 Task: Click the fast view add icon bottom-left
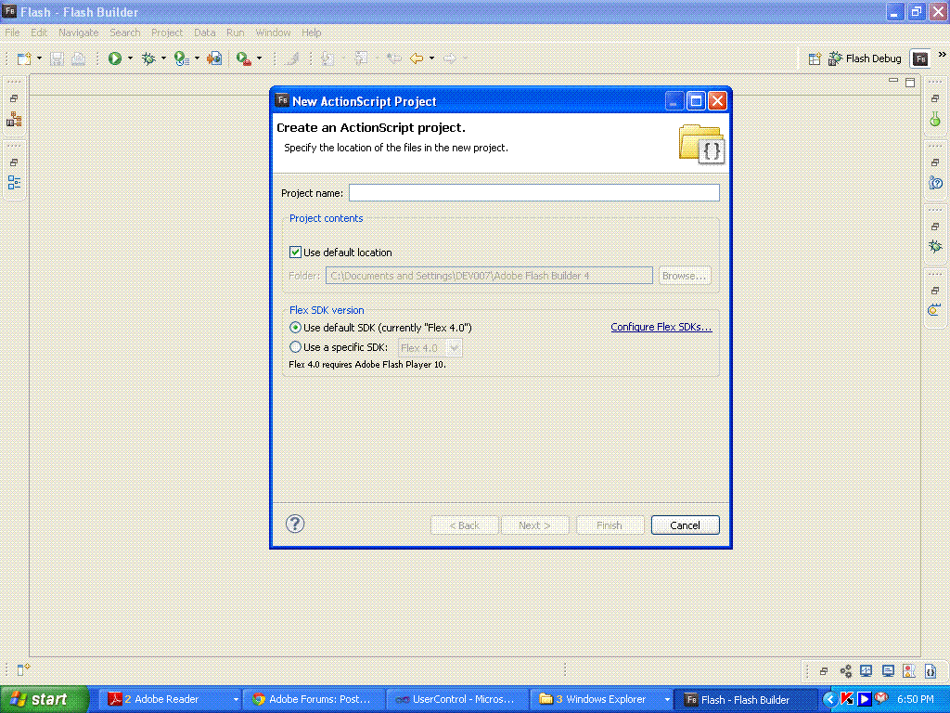(x=23, y=669)
